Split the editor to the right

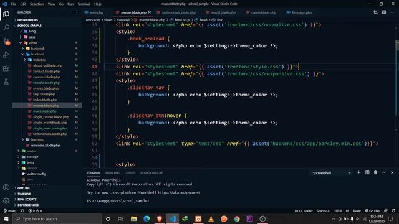click(384, 12)
